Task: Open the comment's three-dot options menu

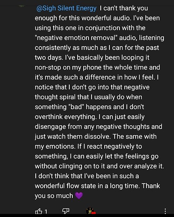Action: point(165,211)
